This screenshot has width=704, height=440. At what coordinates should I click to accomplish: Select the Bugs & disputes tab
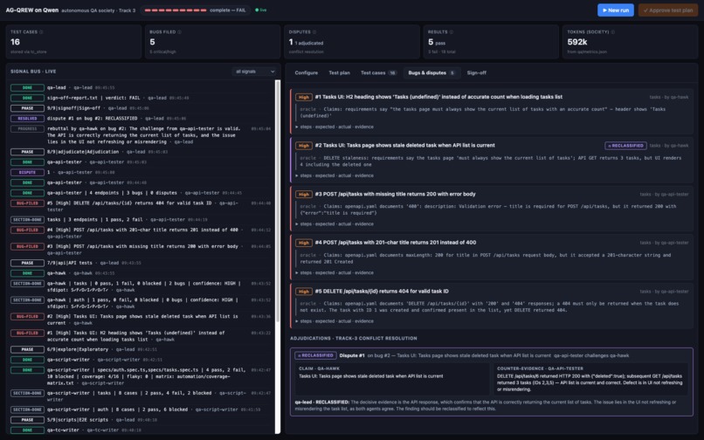(x=431, y=72)
